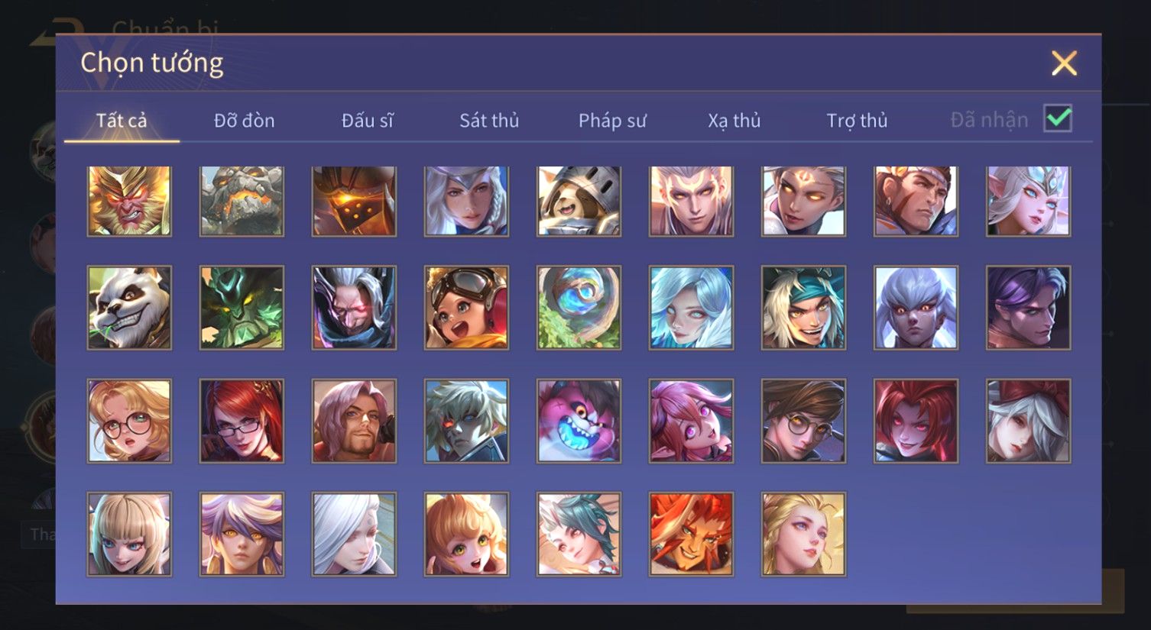Switch to the Đỡ đòn tab
The height and width of the screenshot is (630, 1151).
244,121
